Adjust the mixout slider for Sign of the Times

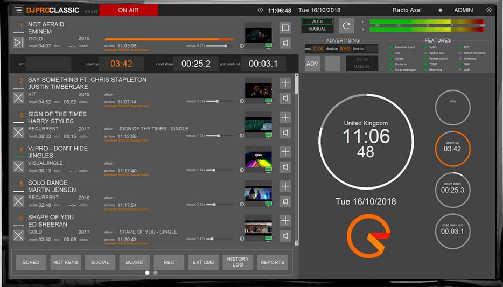[219, 136]
